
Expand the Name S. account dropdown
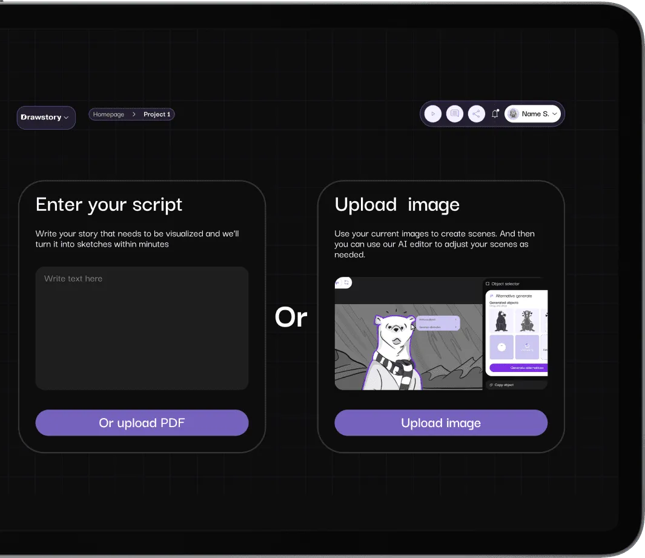coord(533,114)
